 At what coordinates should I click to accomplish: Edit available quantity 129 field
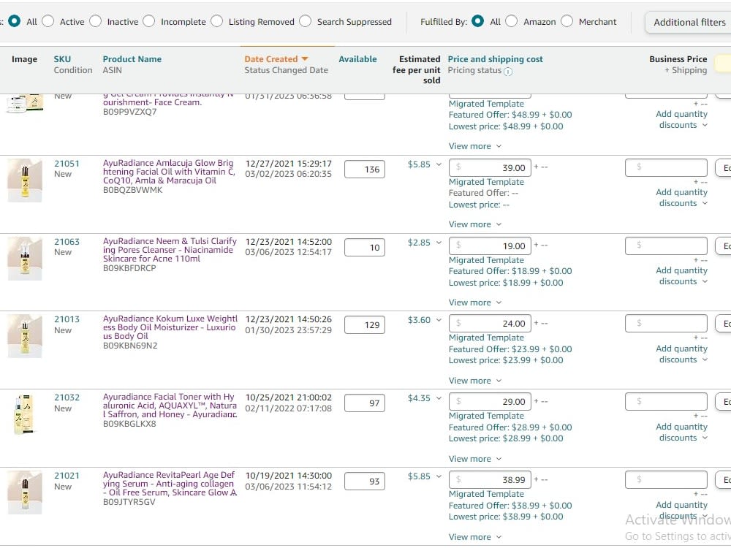pos(365,325)
